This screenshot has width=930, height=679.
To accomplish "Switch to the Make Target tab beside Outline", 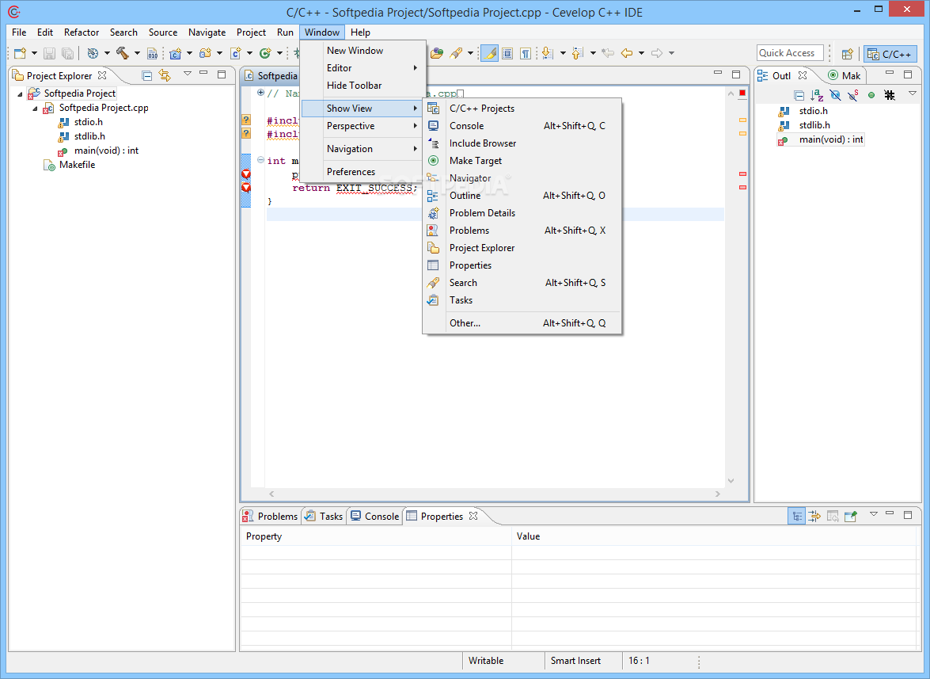I will (x=845, y=75).
